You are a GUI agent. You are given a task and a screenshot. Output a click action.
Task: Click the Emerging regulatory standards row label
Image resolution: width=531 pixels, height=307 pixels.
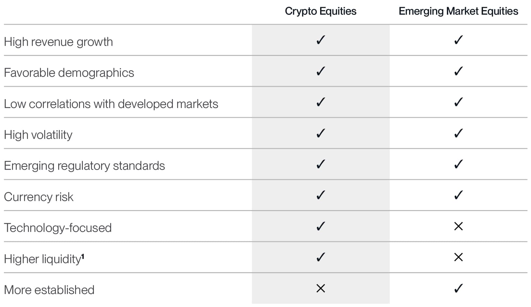tap(84, 166)
